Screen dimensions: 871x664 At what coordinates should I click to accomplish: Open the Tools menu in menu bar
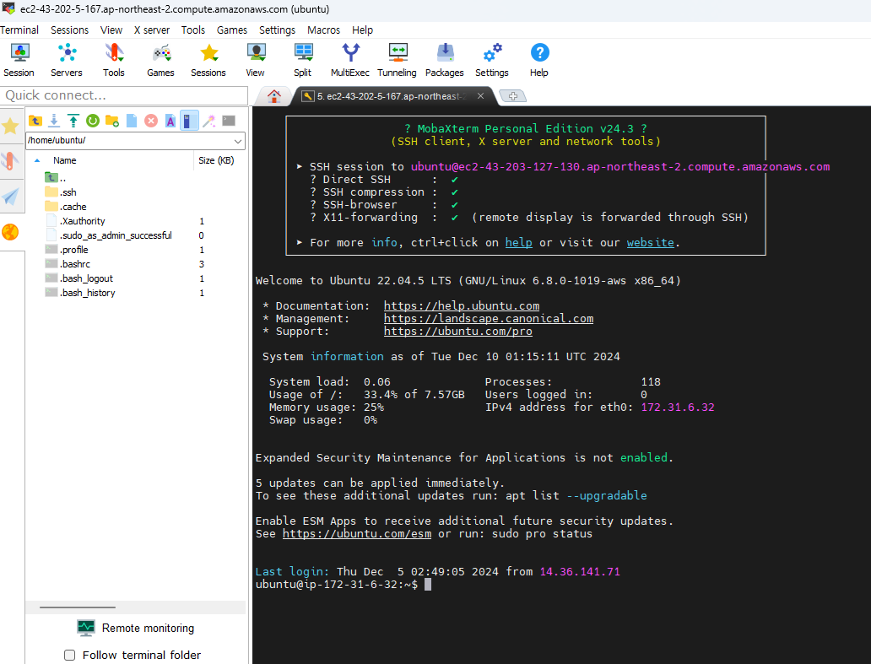(192, 30)
